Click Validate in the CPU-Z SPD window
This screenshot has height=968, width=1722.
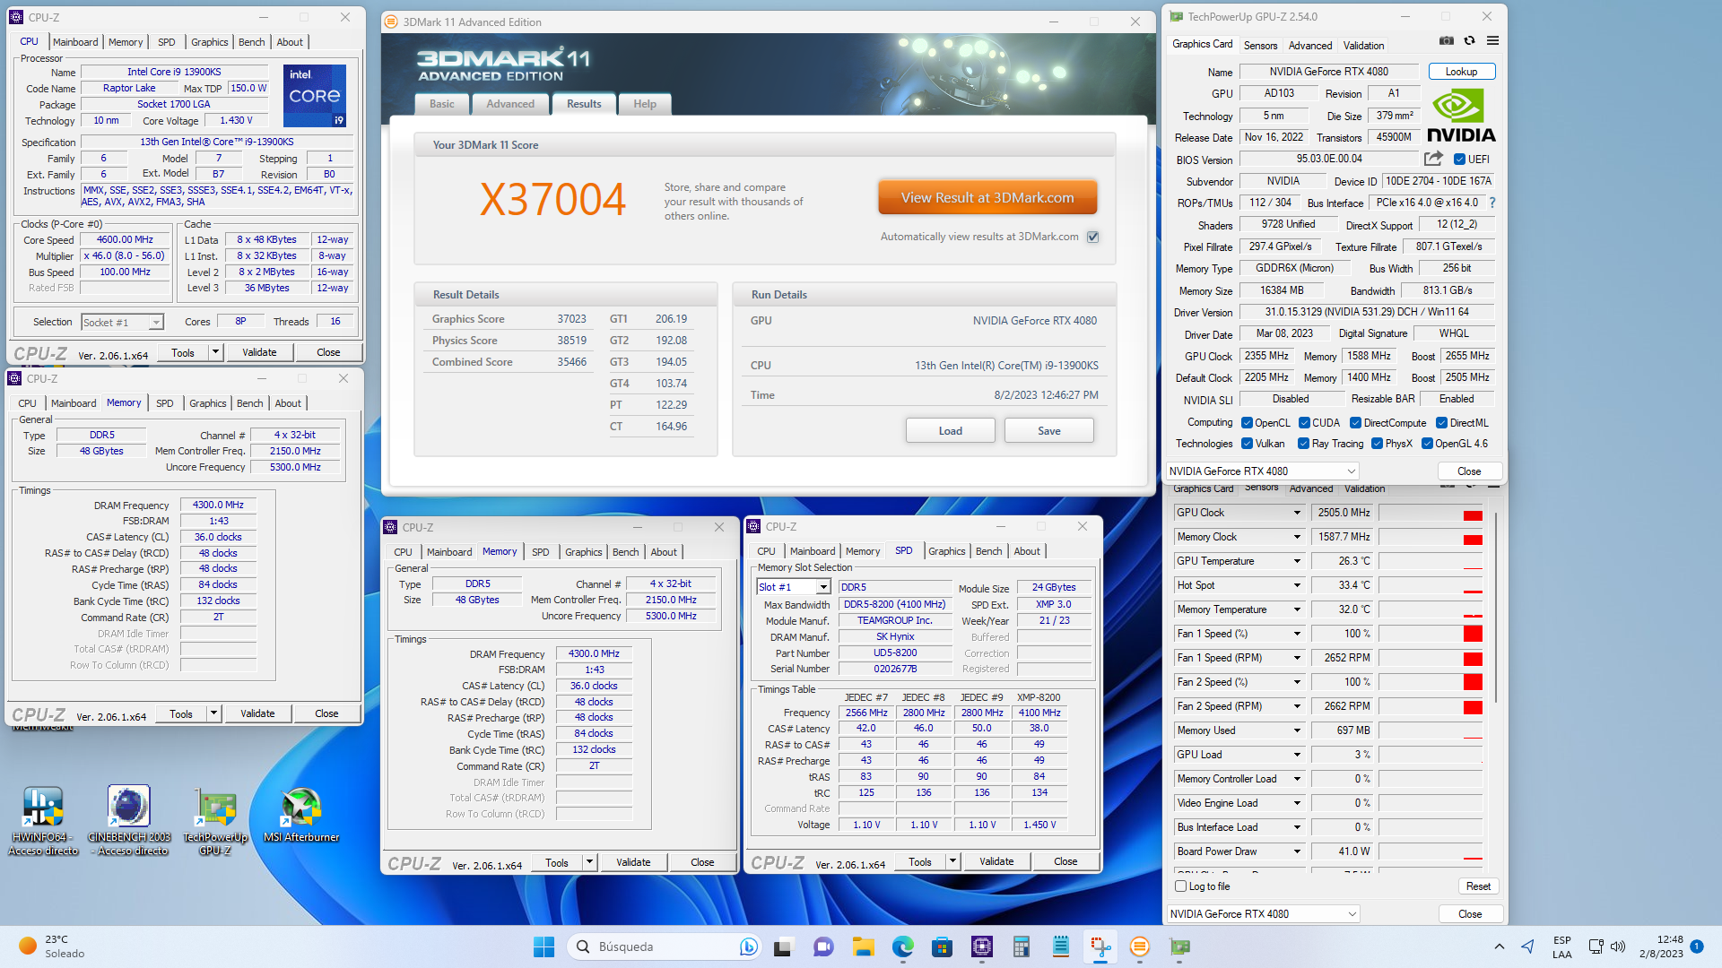coord(996,861)
